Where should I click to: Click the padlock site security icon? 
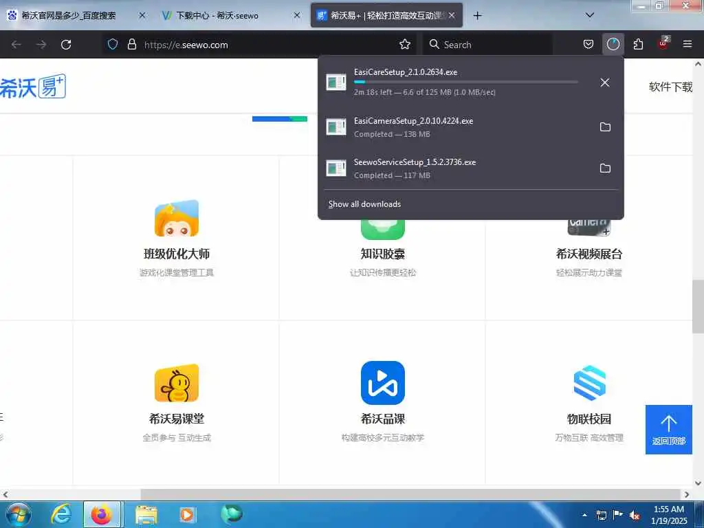(131, 44)
